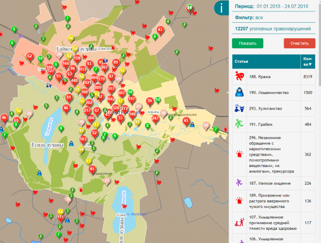Click the info button on the map
The width and height of the screenshot is (321, 243).
tap(221, 8)
